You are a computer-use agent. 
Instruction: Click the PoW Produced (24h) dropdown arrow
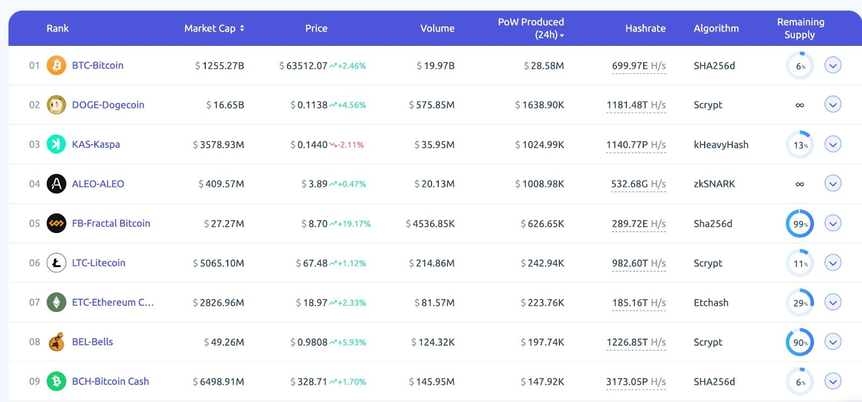pyautogui.click(x=562, y=36)
